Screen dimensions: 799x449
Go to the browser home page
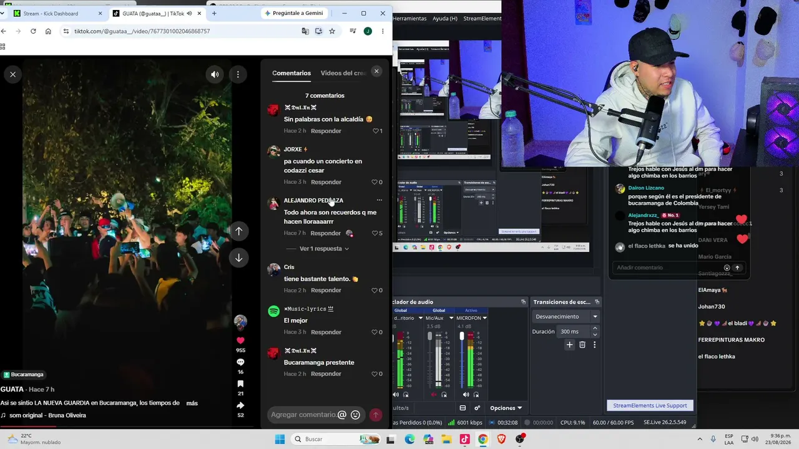click(48, 31)
